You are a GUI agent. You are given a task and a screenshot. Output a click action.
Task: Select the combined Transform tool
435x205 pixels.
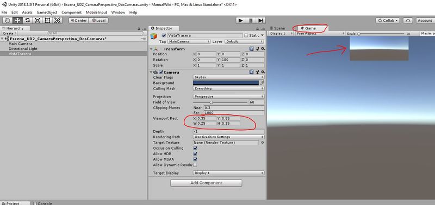click(x=58, y=20)
